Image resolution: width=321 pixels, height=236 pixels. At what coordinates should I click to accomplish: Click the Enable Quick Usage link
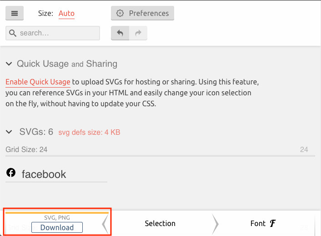click(x=38, y=82)
